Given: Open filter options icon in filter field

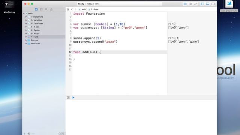Looking at the screenshot, I should 29,133.
